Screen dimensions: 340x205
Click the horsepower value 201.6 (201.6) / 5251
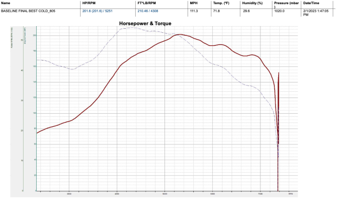click(97, 11)
